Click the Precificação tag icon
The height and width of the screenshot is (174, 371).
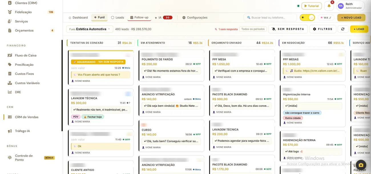point(10,64)
